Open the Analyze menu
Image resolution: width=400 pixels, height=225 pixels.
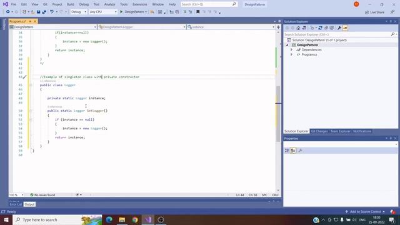(x=109, y=4)
